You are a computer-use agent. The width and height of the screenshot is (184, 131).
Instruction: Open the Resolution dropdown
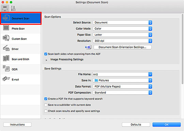[x=122, y=41]
